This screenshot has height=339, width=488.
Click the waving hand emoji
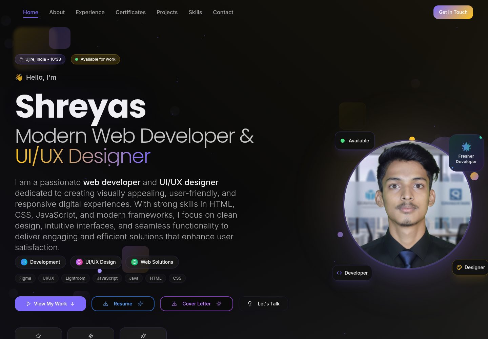[x=19, y=77]
